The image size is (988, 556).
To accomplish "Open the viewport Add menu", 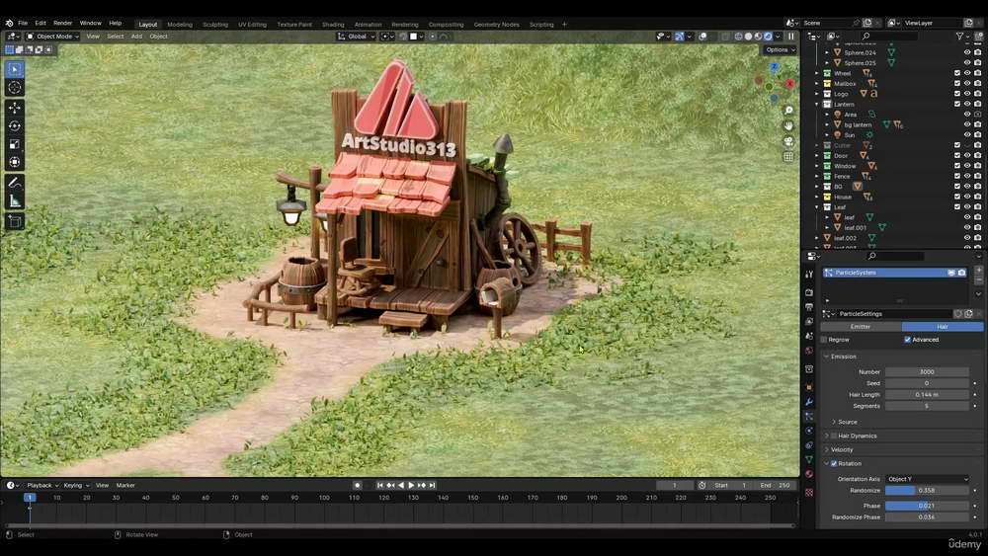I will pos(136,37).
